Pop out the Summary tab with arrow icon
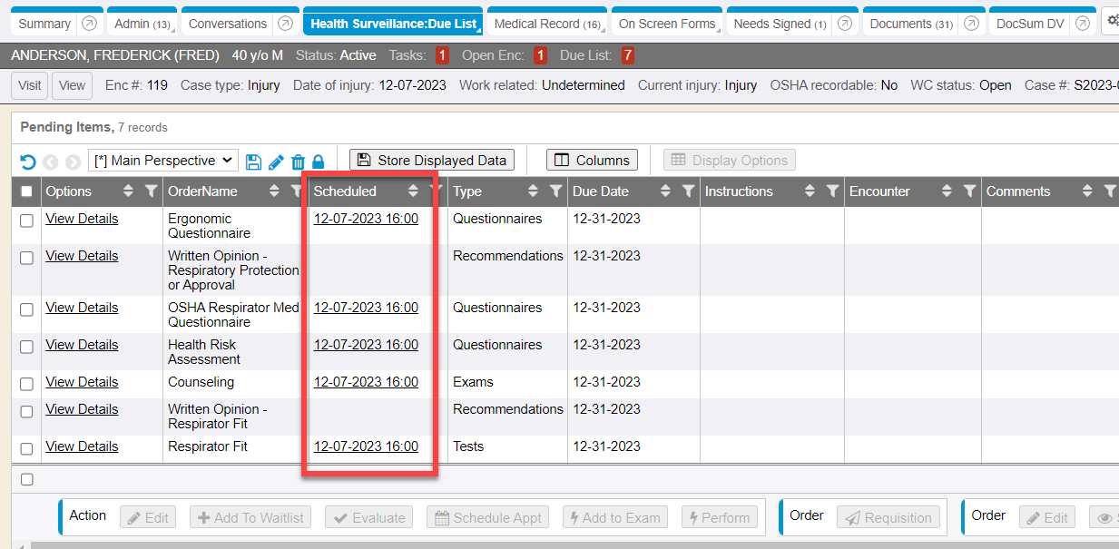The image size is (1119, 549). [x=89, y=25]
